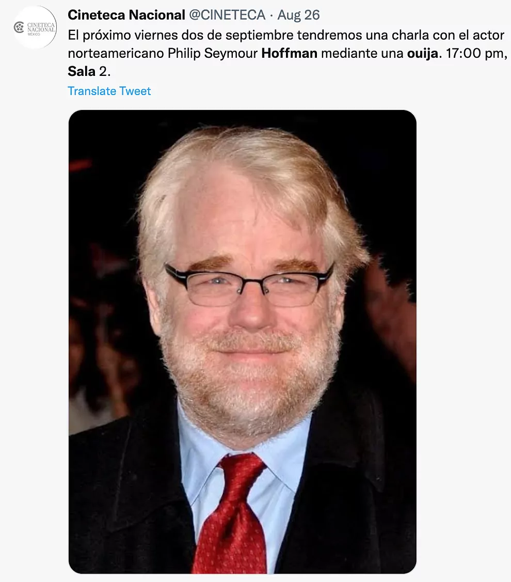This screenshot has height=582, width=511.
Task: Open the Aug 26 tweet timestamp
Action: [298, 15]
